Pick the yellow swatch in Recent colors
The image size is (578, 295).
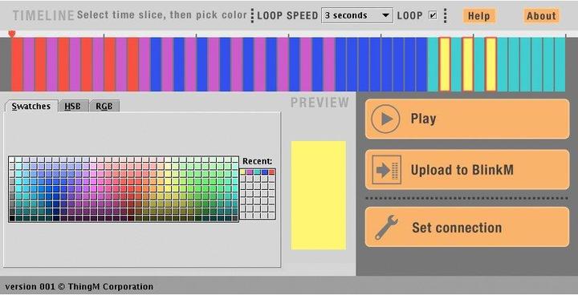[242, 172]
